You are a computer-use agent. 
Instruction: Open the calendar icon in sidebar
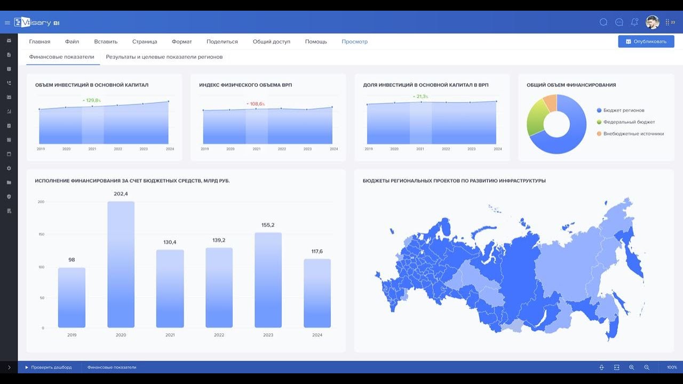(9, 154)
